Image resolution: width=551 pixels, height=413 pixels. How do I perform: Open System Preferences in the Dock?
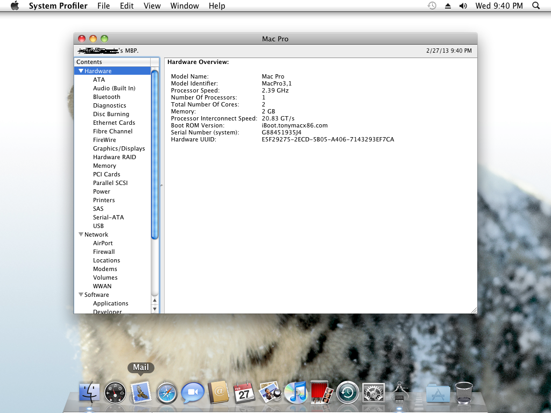coord(373,392)
